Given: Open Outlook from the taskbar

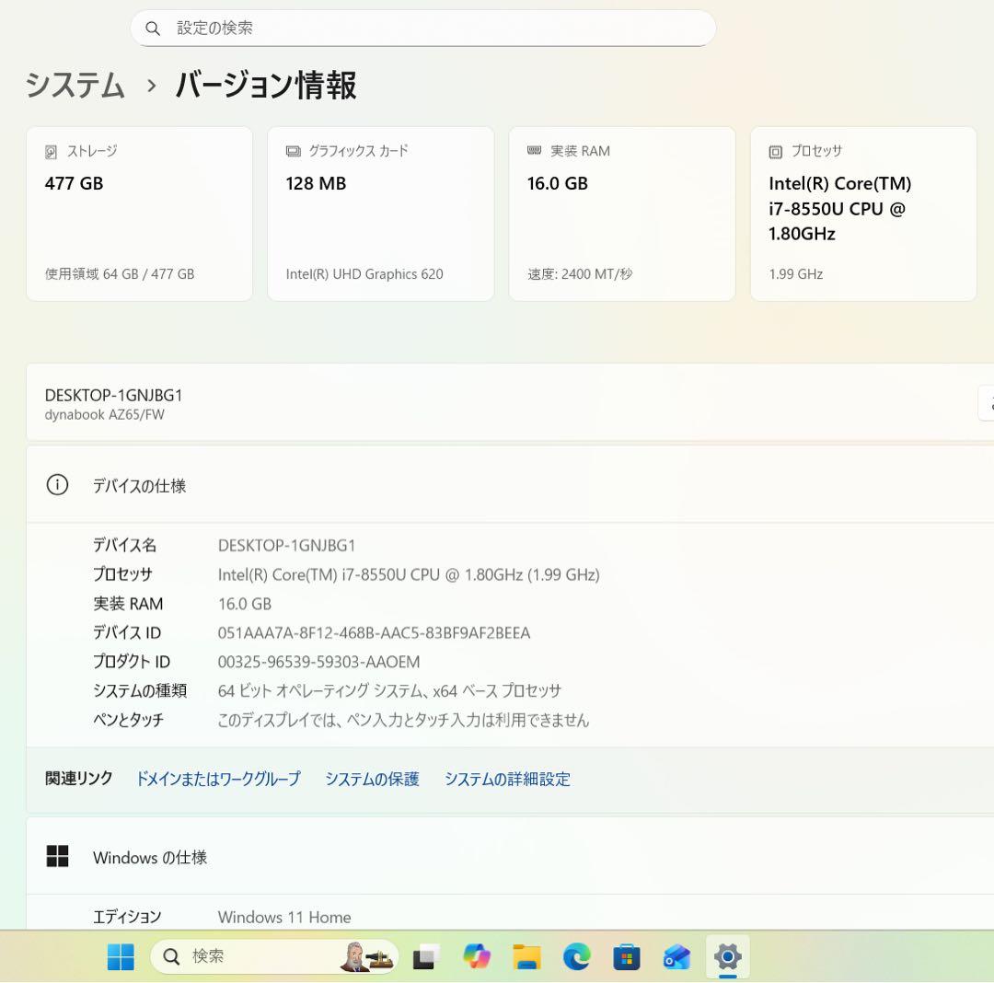Looking at the screenshot, I should click(x=676, y=957).
